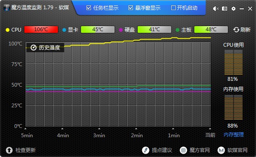Viewport: 256px width, 157px height.
Task: Click the 历史温度 label
Action: 50,48
